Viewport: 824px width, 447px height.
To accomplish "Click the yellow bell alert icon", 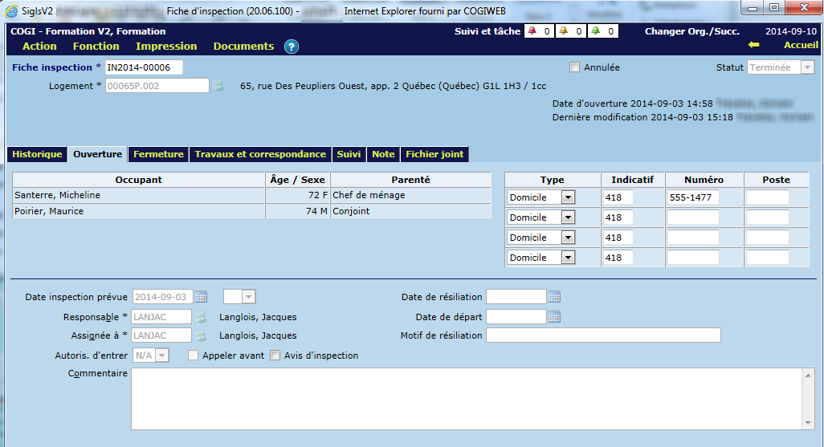I will 563,32.
